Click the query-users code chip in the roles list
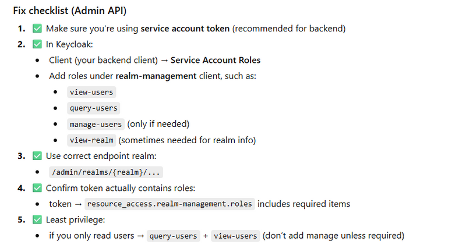This screenshot has height=248, width=466. point(94,108)
